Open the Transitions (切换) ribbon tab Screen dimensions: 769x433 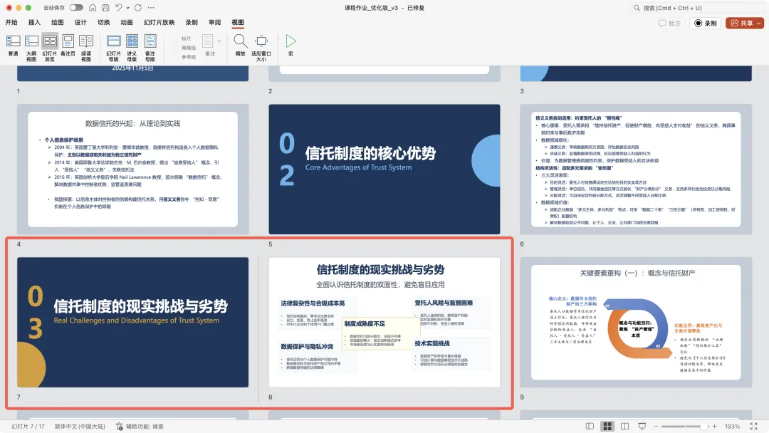click(x=103, y=23)
